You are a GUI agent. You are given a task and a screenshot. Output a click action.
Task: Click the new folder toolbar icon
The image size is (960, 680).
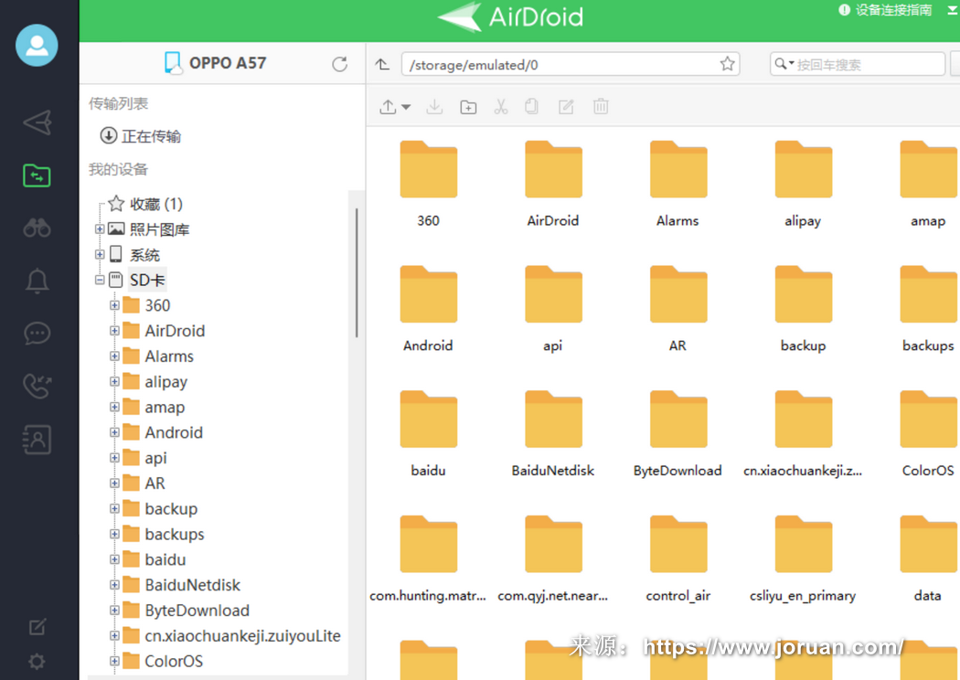(468, 107)
